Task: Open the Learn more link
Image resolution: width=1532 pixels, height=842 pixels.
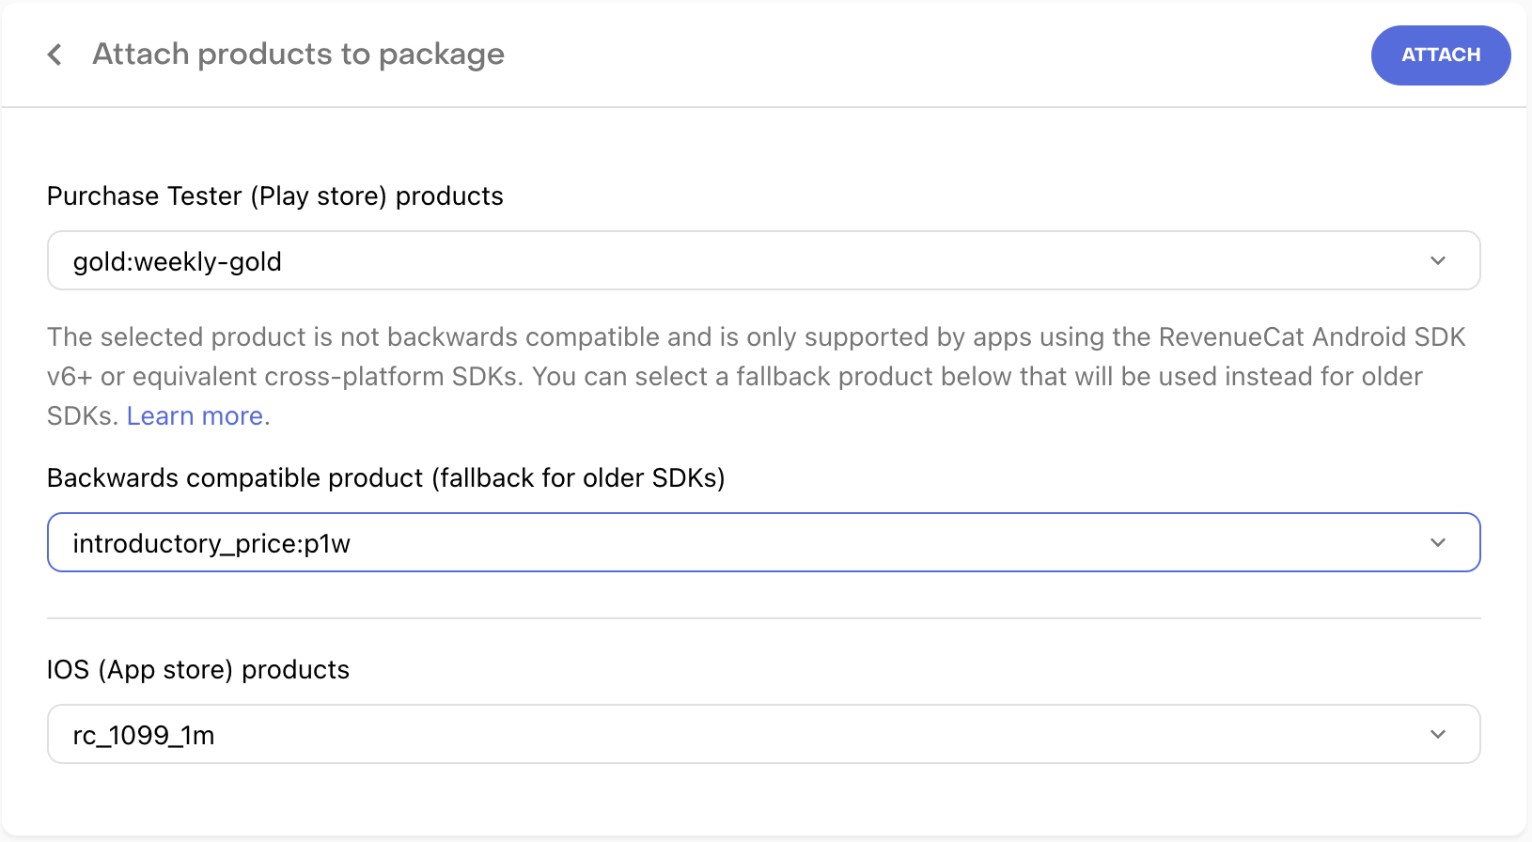Action: click(x=195, y=415)
